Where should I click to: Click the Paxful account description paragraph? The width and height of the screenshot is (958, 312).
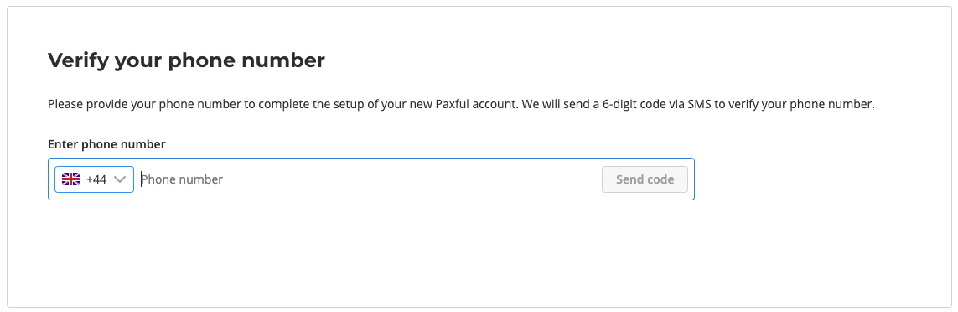point(461,104)
